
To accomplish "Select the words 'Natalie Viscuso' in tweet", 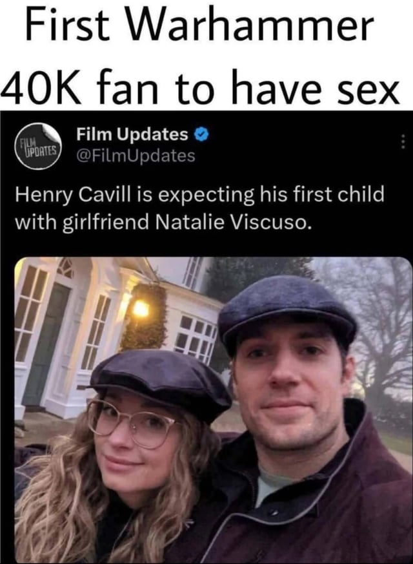I will coord(232,222).
